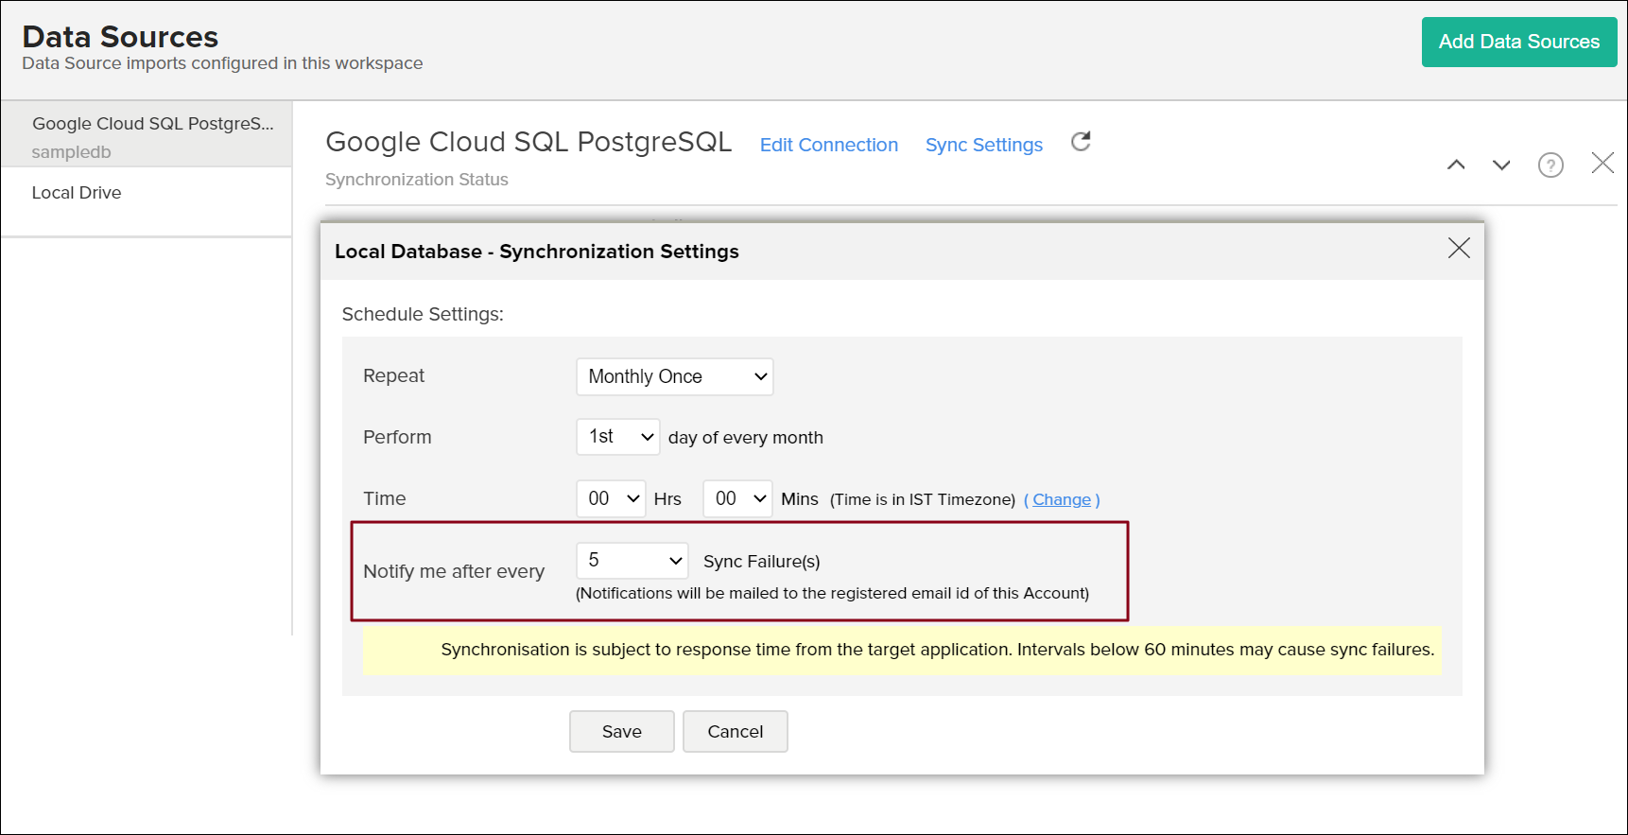Click the refresh sync icon
This screenshot has height=835, width=1628.
[x=1081, y=142]
